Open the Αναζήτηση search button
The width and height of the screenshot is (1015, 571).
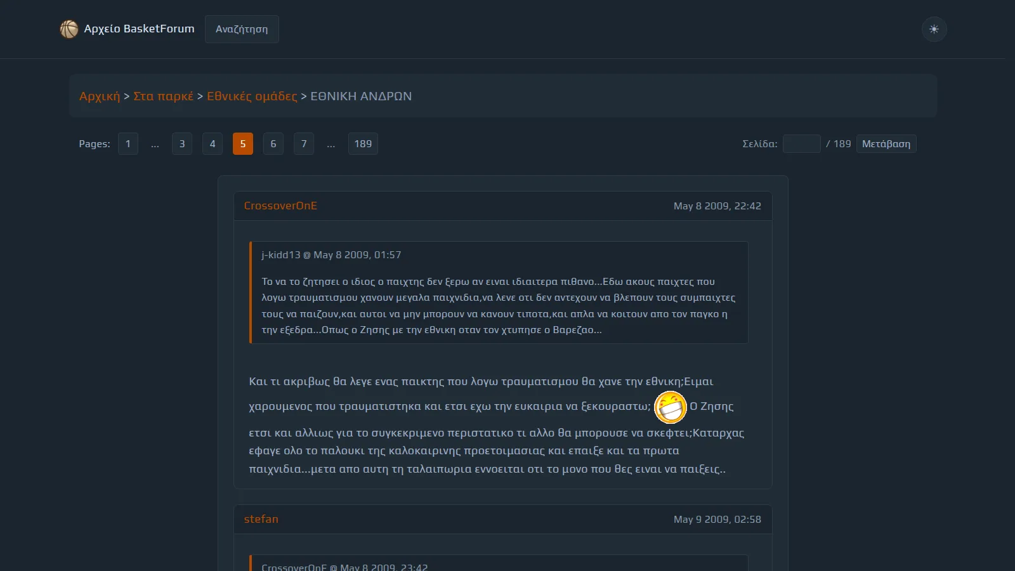point(242,29)
